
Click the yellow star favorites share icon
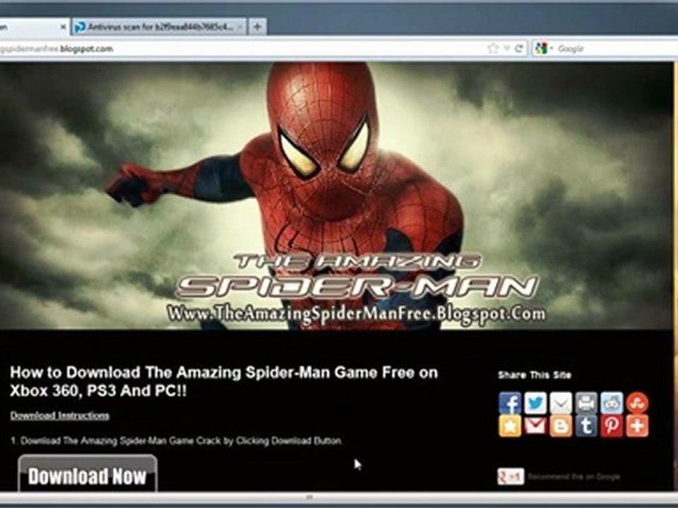point(510,426)
